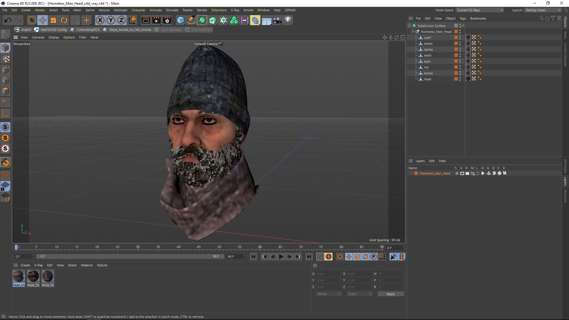Collapse the Subdivision Surface tree node
This screenshot has height=320, width=569.
tap(409, 26)
